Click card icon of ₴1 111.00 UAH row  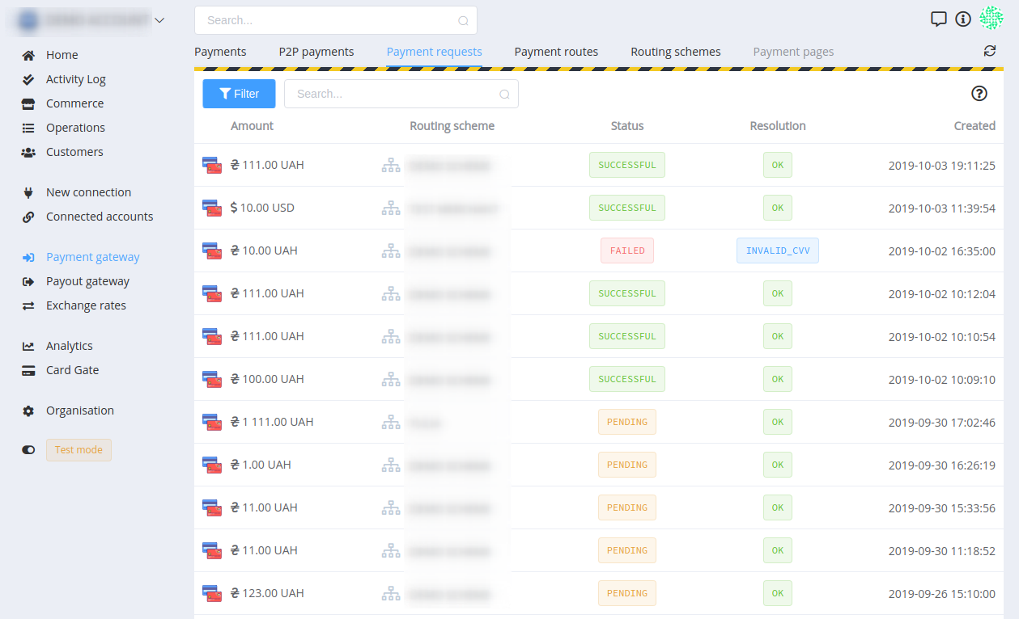pos(212,422)
